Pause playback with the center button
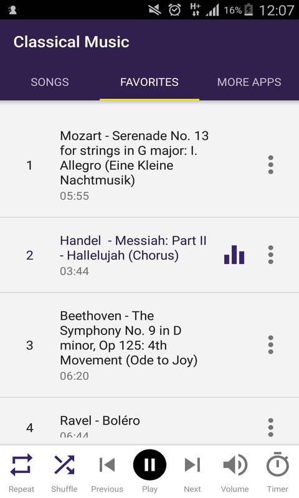 (x=149, y=465)
